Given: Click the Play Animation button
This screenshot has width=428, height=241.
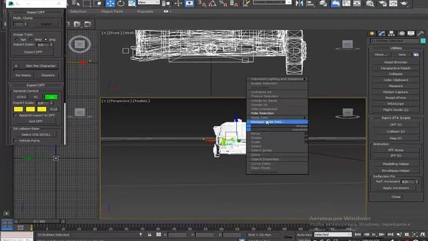Looking at the screenshot, I should [374, 234].
